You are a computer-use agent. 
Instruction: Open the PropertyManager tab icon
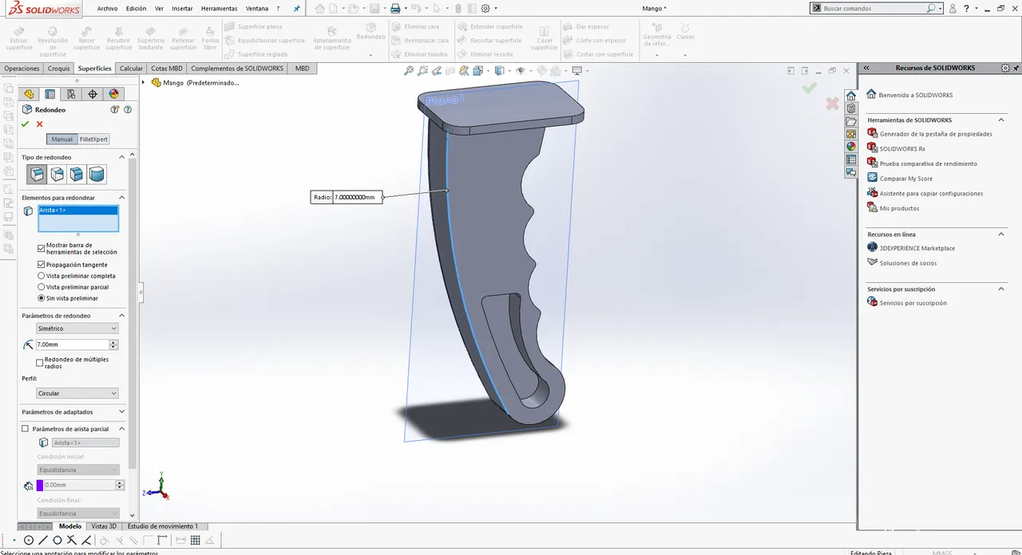coord(50,94)
